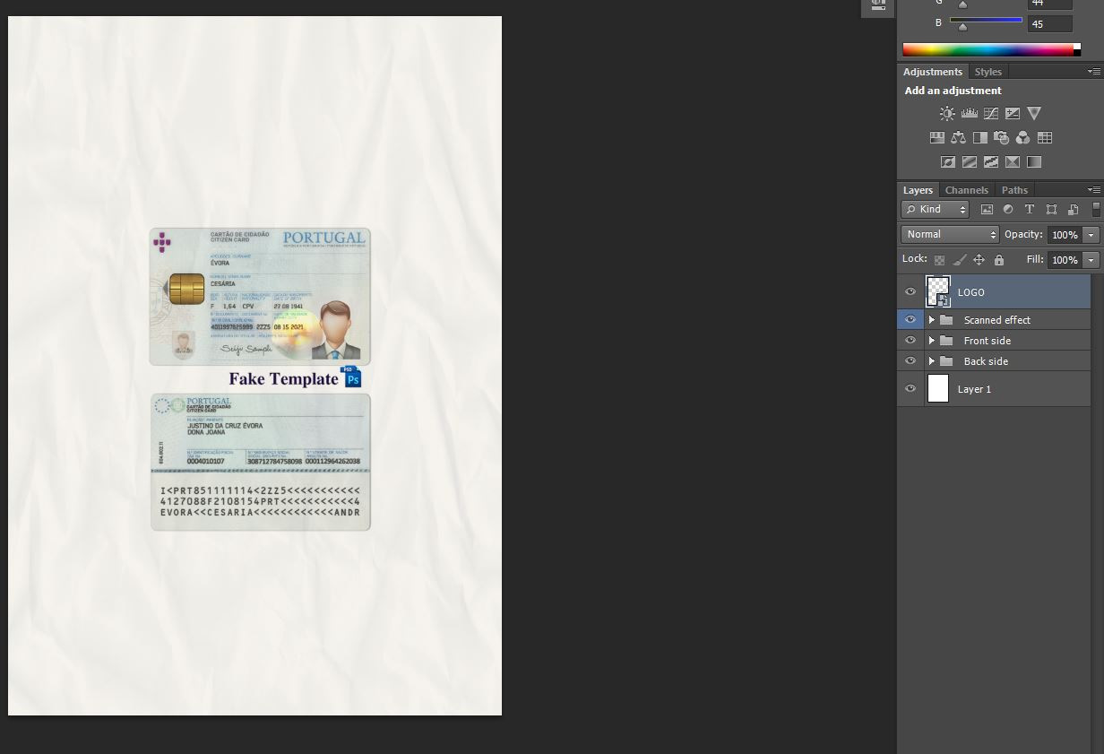Switch to the Channels tab
1104x754 pixels.
click(966, 190)
